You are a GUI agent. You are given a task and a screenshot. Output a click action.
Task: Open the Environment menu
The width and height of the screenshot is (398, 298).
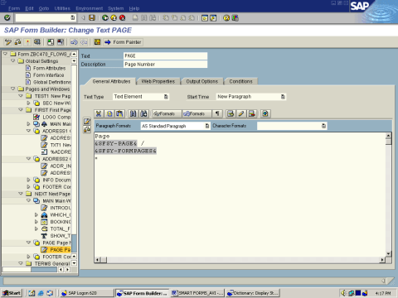pyautogui.click(x=90, y=8)
